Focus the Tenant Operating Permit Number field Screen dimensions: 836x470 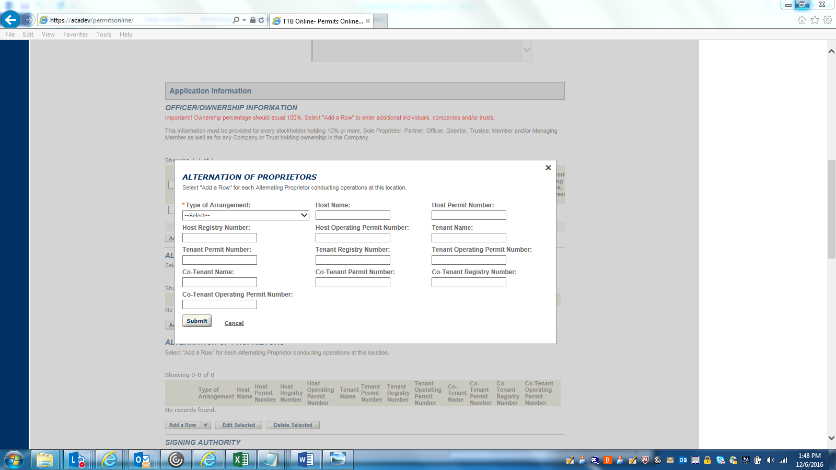[469, 260]
